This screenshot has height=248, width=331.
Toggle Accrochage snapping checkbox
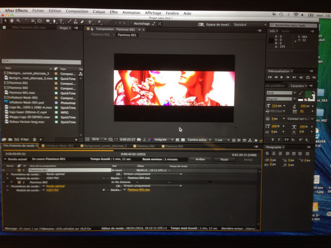click(x=131, y=23)
